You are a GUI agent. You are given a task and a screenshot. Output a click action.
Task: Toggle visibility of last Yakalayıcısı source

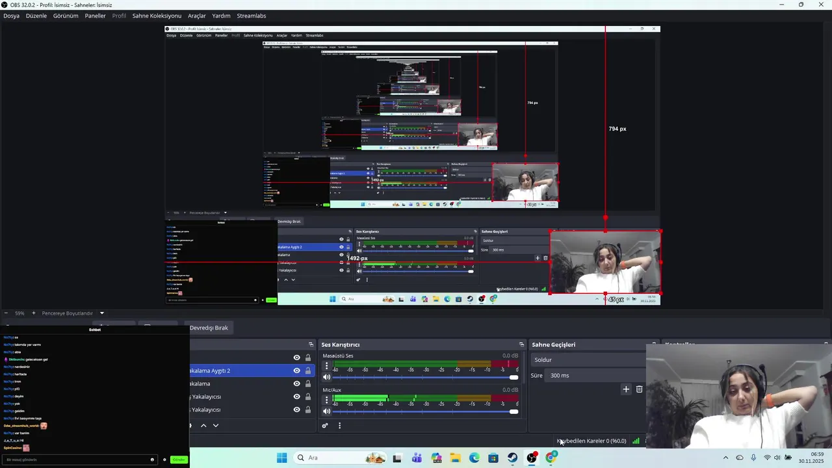tap(296, 409)
